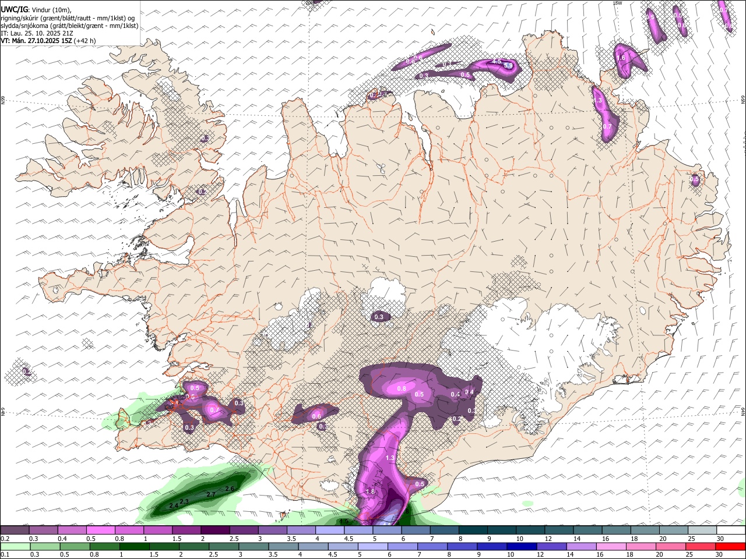Pick the 2 darkest purple snow-scale swatch
Screen dimensions: 746x559
(214, 530)
